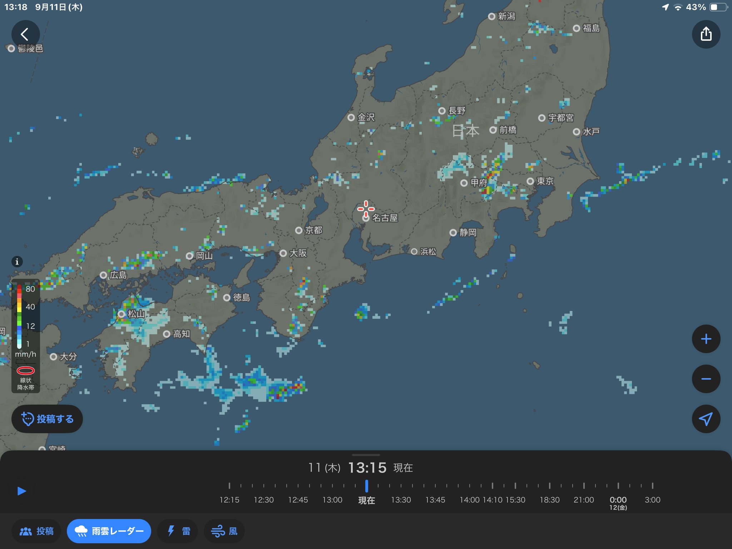Center map on current location arrow
The height and width of the screenshot is (549, 732).
[706, 419]
